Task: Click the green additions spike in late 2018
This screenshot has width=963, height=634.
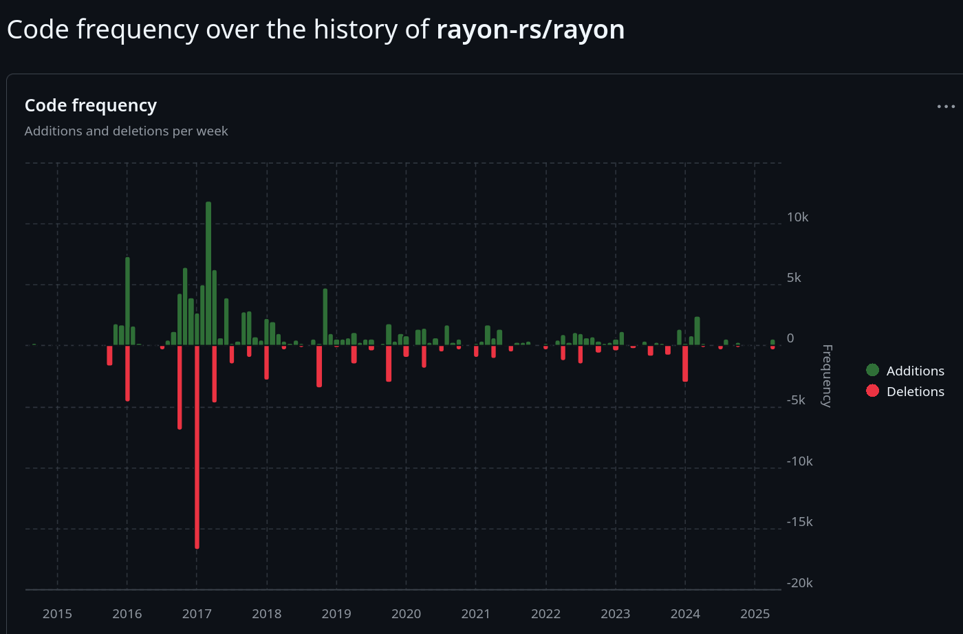Action: (x=325, y=316)
